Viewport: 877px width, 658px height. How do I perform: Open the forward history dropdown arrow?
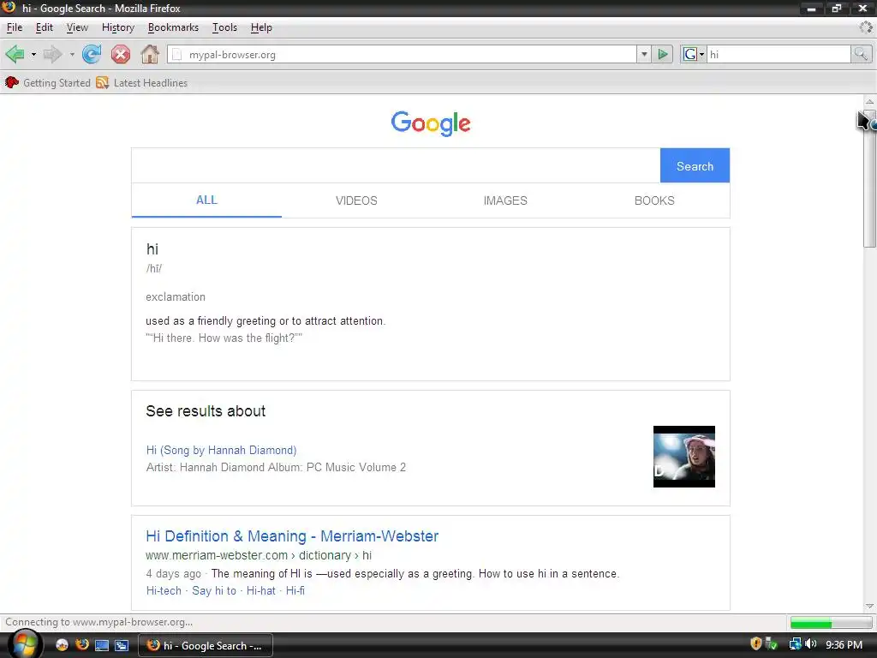72,54
